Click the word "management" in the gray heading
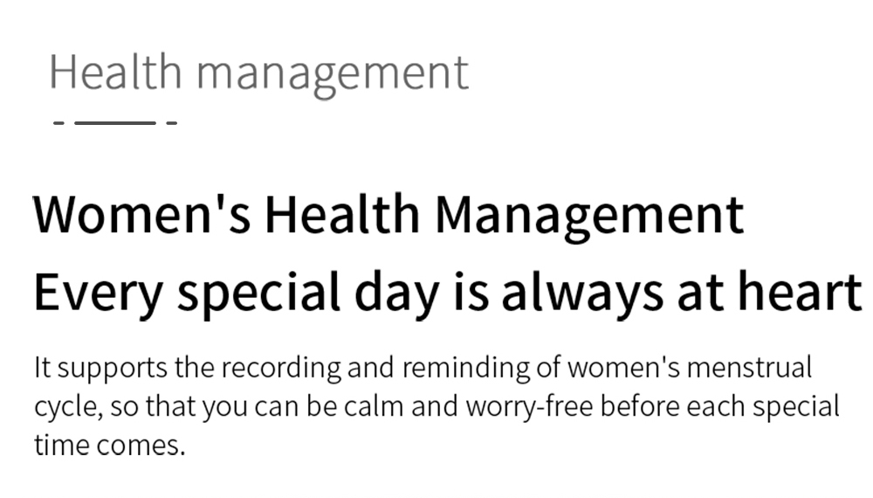The height and width of the screenshot is (498, 873). (x=333, y=72)
